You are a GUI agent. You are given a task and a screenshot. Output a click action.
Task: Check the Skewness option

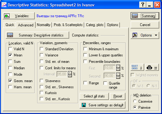click(41, 81)
